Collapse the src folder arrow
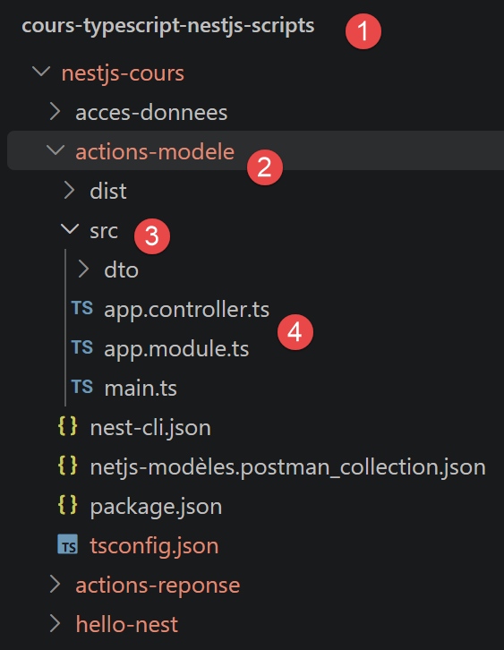Viewport: 504px width, 650px height. click(x=70, y=229)
